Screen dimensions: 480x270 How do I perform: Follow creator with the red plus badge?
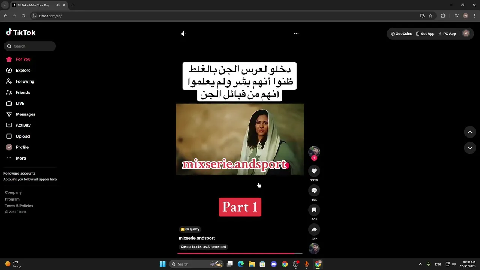point(314,158)
